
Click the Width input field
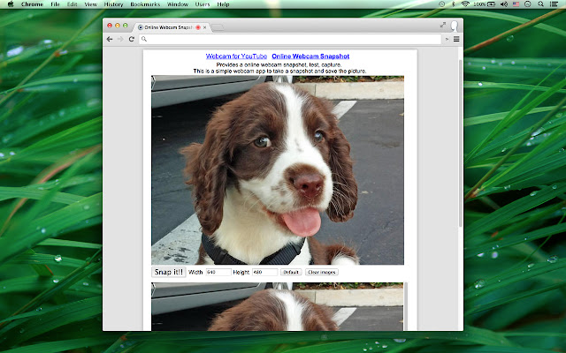pos(218,273)
